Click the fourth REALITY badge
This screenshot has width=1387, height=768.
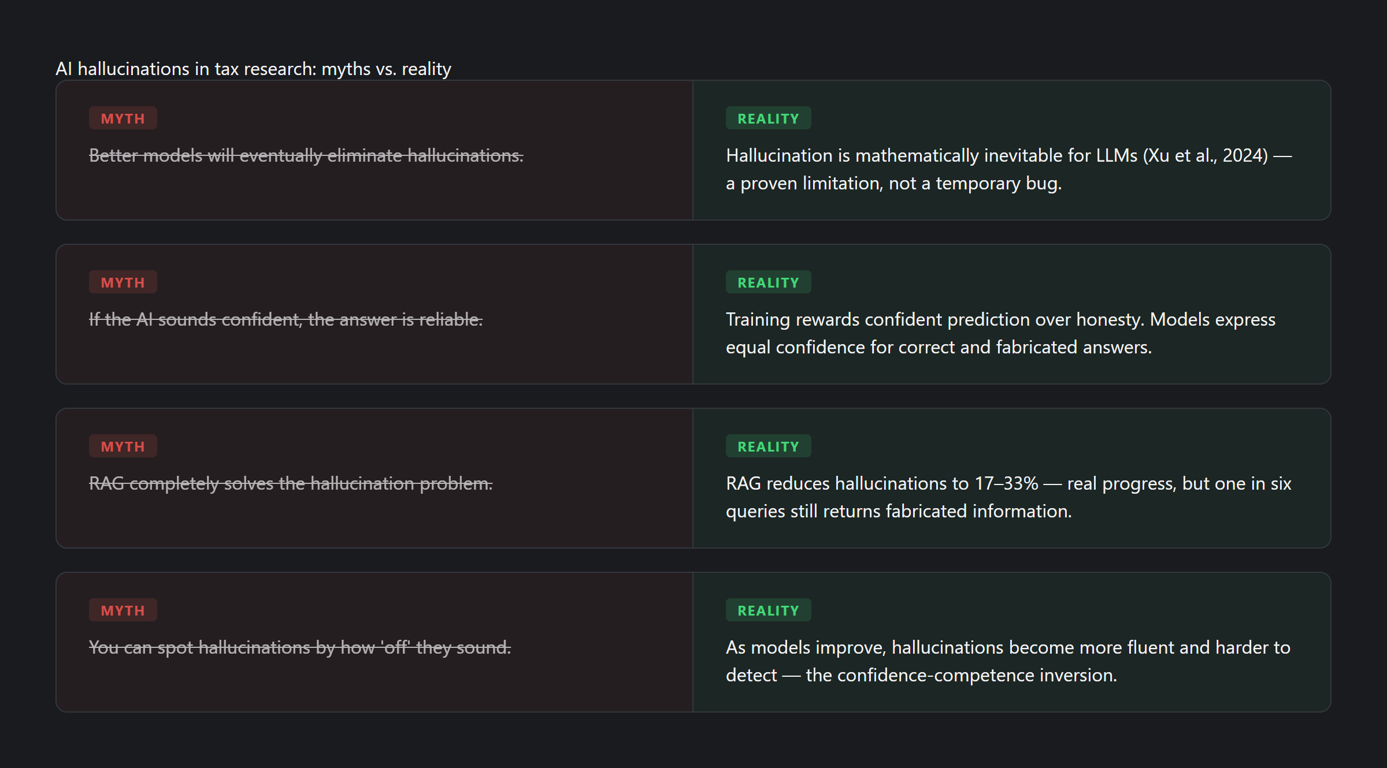768,610
